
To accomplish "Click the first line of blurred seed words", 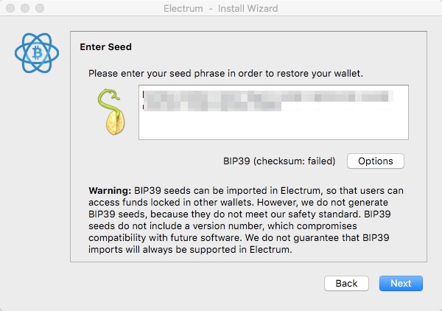I will (x=268, y=97).
